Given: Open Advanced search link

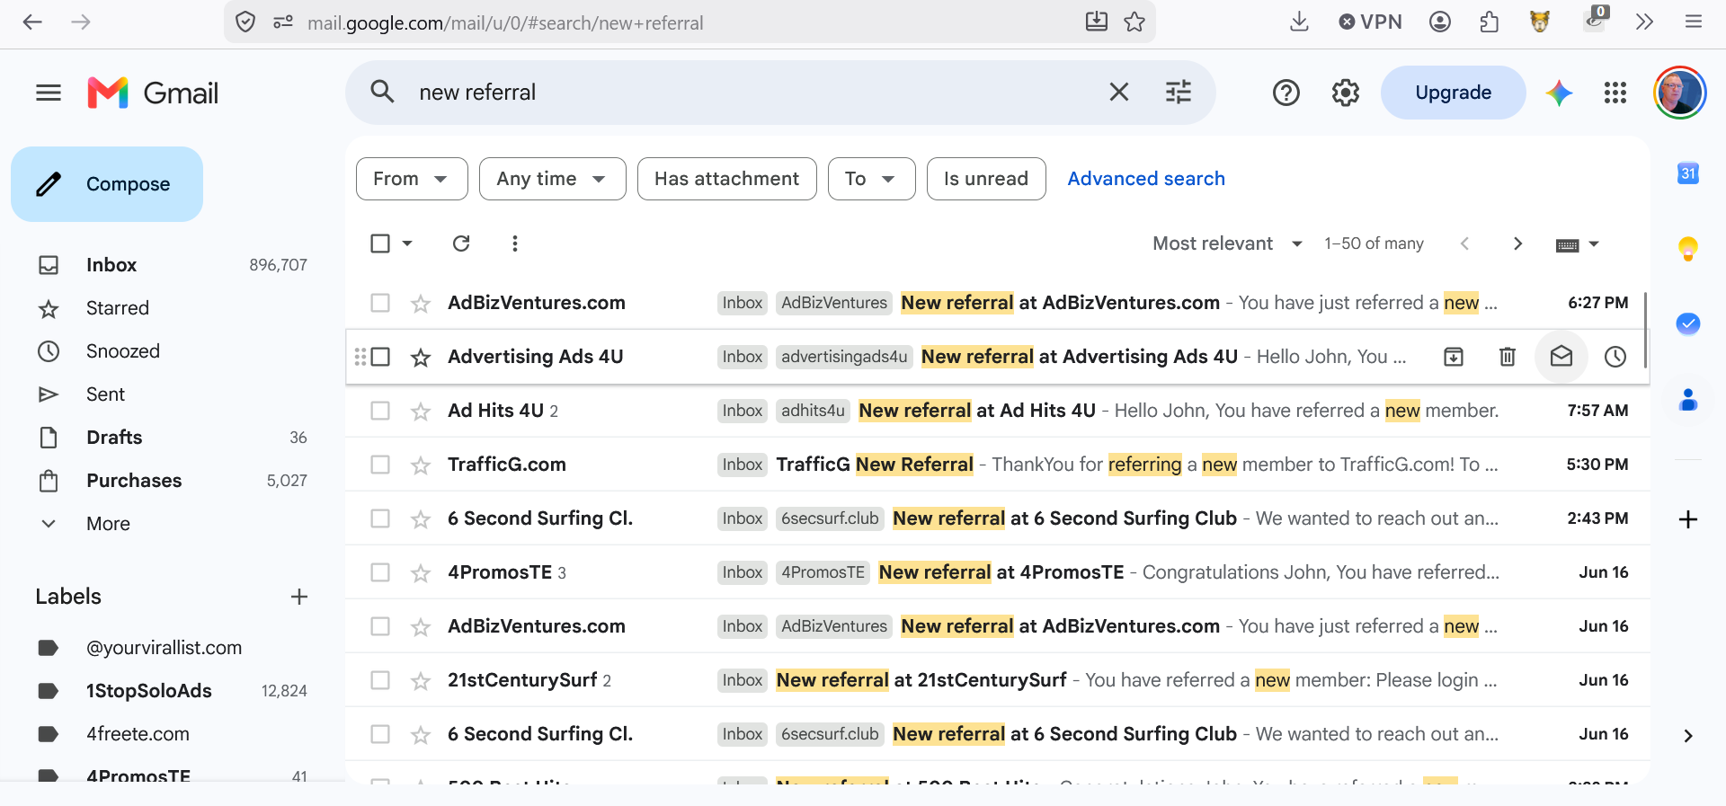Looking at the screenshot, I should 1146,179.
